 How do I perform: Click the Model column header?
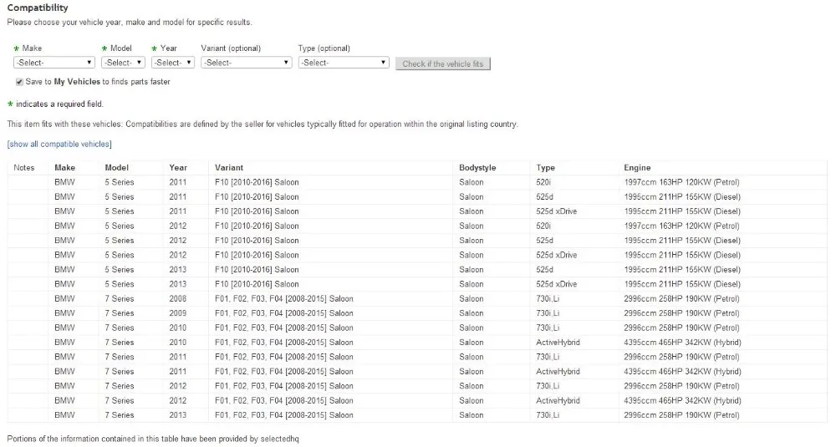click(x=117, y=168)
